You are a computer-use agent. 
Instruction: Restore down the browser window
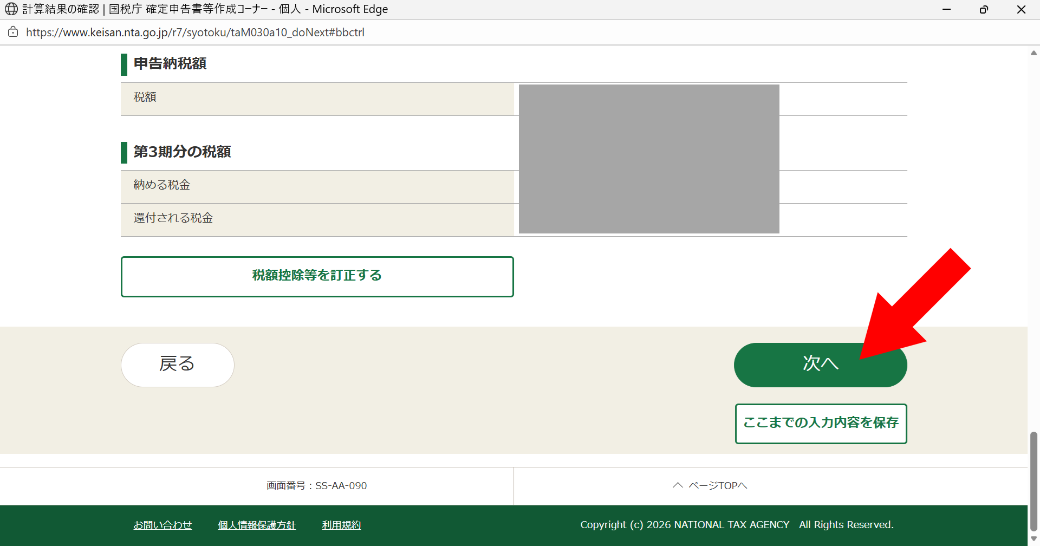(984, 9)
